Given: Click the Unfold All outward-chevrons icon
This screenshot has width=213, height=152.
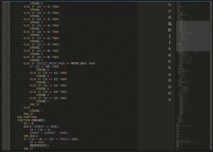Looking at the screenshot, I should click(x=169, y=43).
